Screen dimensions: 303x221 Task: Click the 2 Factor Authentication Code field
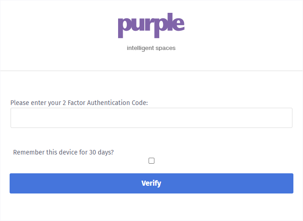[x=151, y=118]
